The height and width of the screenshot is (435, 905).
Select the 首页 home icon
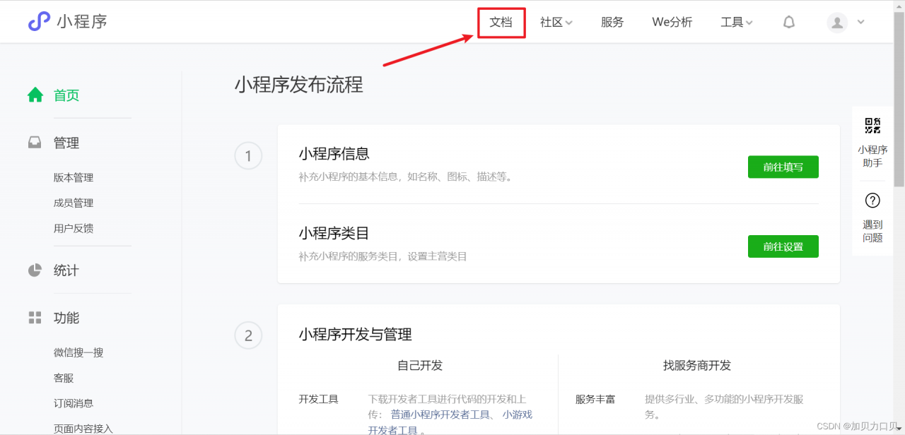click(34, 95)
